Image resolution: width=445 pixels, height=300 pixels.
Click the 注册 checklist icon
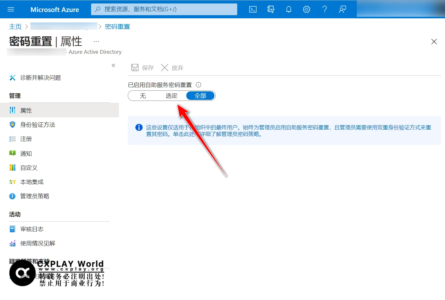(12, 139)
